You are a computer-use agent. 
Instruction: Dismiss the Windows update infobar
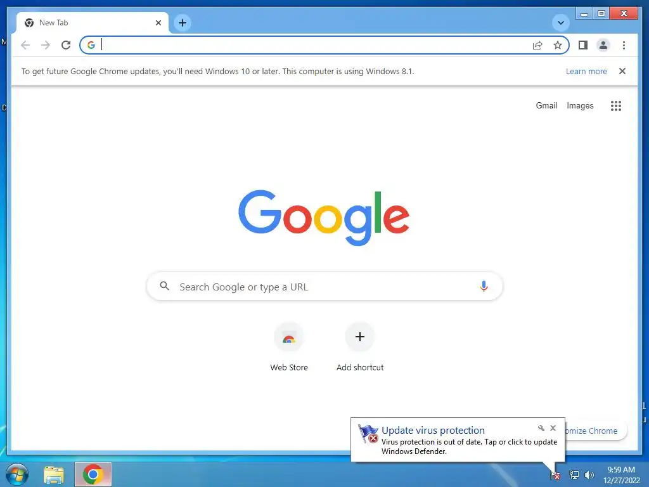point(622,71)
